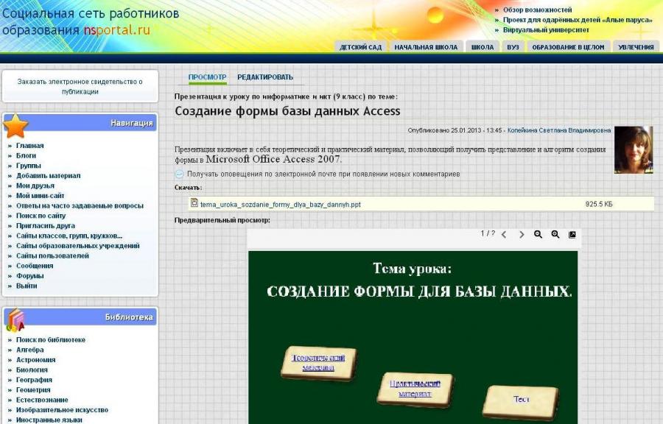Order electronic publication certificate
This screenshot has width=663, height=424.
pos(80,87)
